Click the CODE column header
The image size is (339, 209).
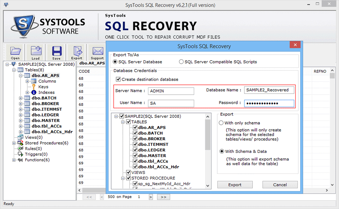pyautogui.click(x=84, y=71)
